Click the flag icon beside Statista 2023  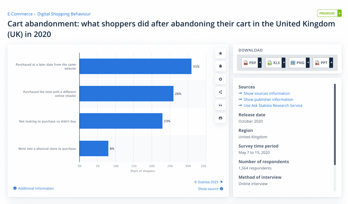tap(222, 182)
